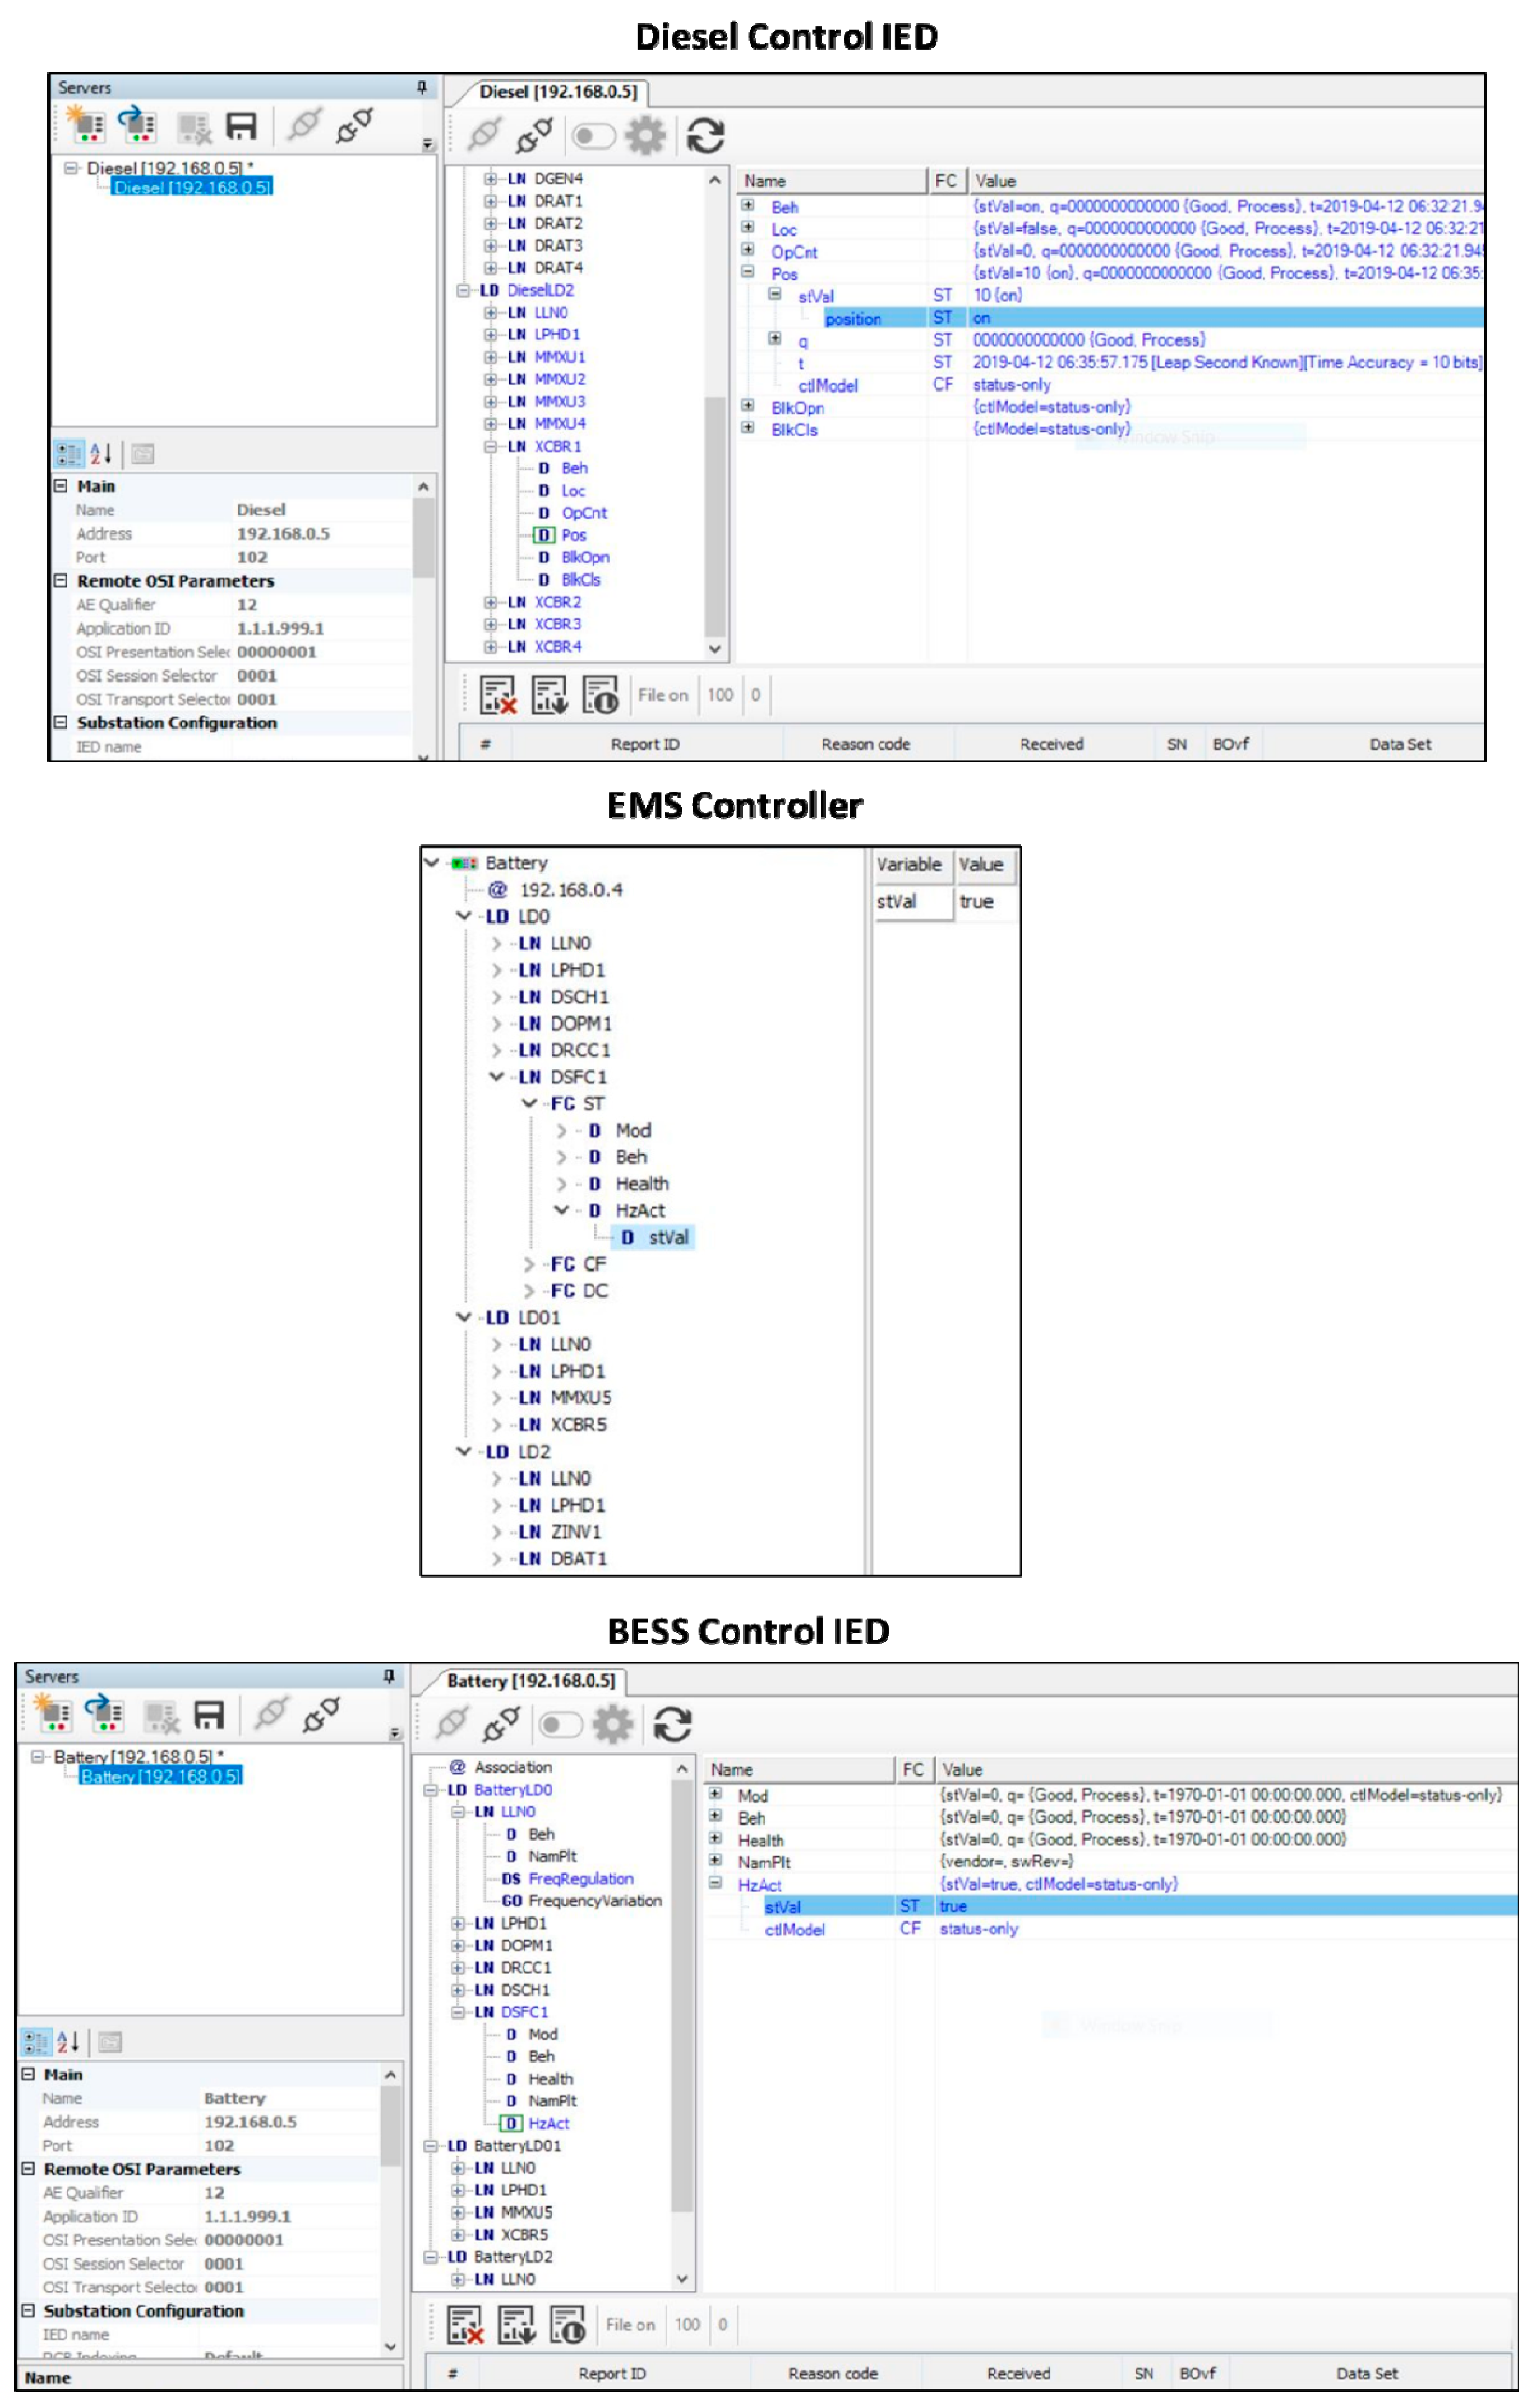Select the Battery [192.168.0.5] tab
1540x2408 pixels.
(530, 1681)
